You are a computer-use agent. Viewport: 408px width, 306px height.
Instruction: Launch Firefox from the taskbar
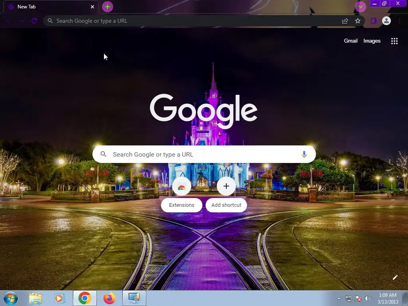(x=109, y=298)
